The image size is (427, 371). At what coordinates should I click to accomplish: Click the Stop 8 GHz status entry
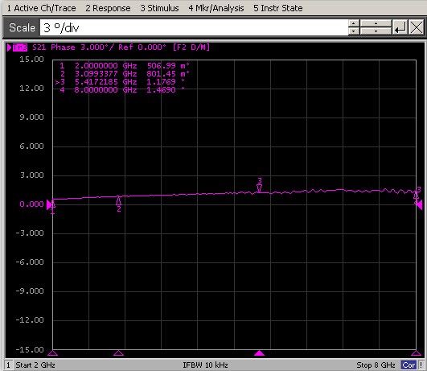click(x=376, y=365)
